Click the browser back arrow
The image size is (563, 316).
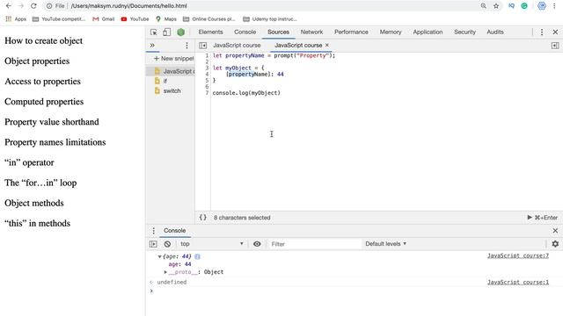pyautogui.click(x=9, y=6)
